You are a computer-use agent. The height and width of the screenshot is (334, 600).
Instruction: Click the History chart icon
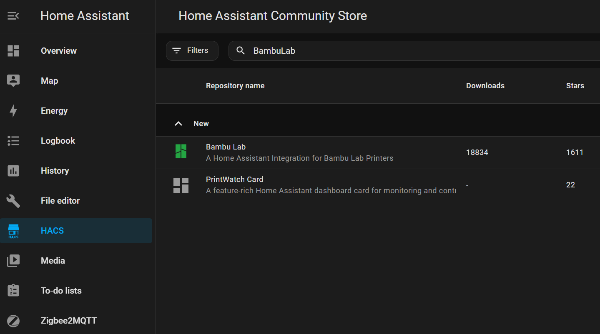13,171
